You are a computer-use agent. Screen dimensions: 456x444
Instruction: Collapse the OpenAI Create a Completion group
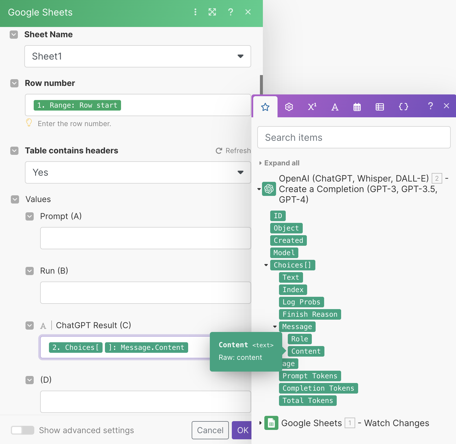click(x=259, y=189)
